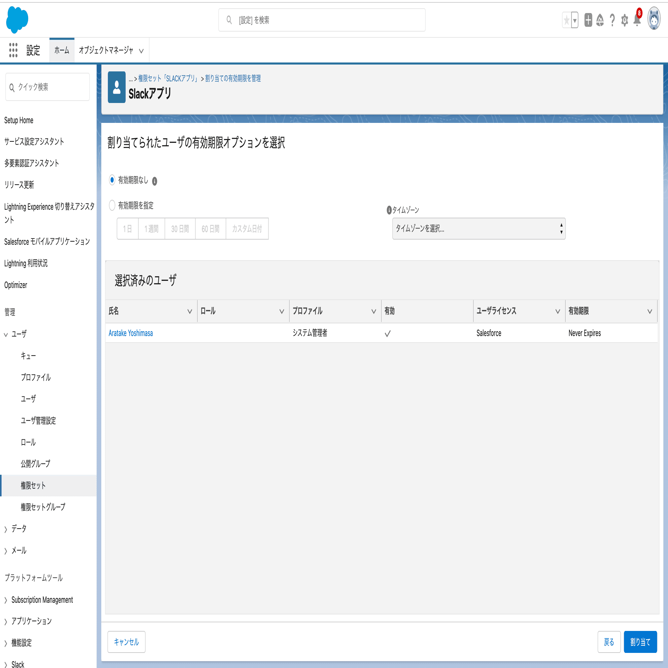Viewport: 668px width, 668px height.
Task: Click the Slackアプリ permission set header icon
Action: pos(116,87)
